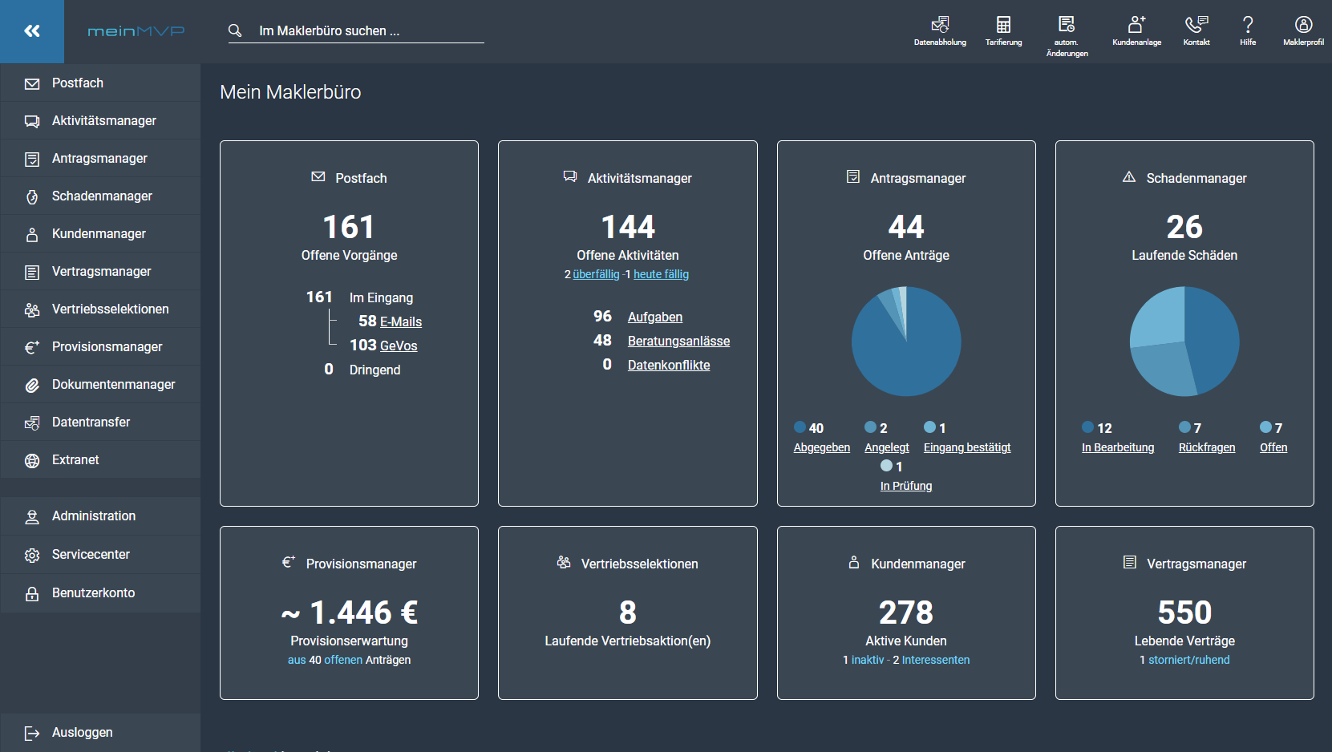Click the meinMVP logo

tap(136, 31)
